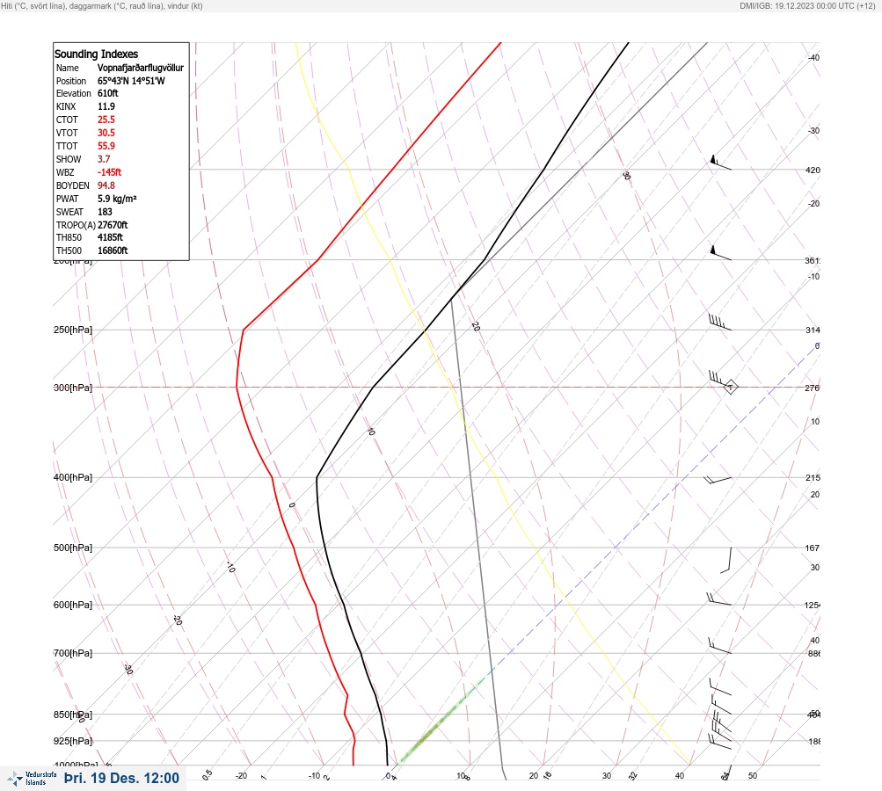882x791 pixels.
Task: Click the height label 420 on the right edge
Action: coord(813,170)
